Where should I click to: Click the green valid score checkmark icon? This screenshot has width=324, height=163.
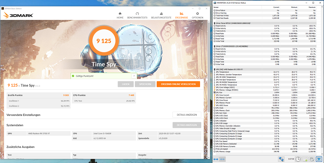73,76
